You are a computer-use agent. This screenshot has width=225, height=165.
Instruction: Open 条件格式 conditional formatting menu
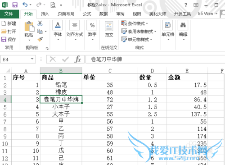(x=135, y=23)
